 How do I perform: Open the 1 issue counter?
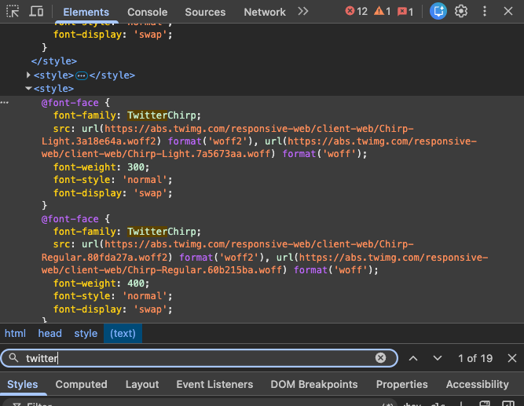(x=405, y=12)
